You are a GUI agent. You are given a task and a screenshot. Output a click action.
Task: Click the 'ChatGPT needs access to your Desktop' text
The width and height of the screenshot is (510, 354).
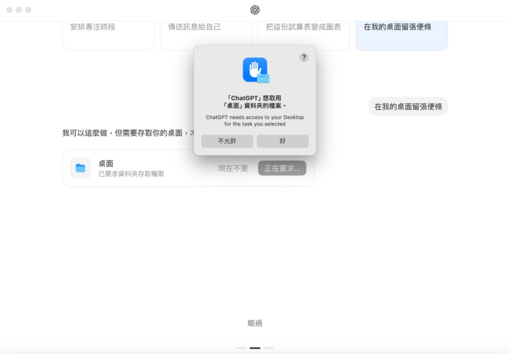click(x=255, y=121)
